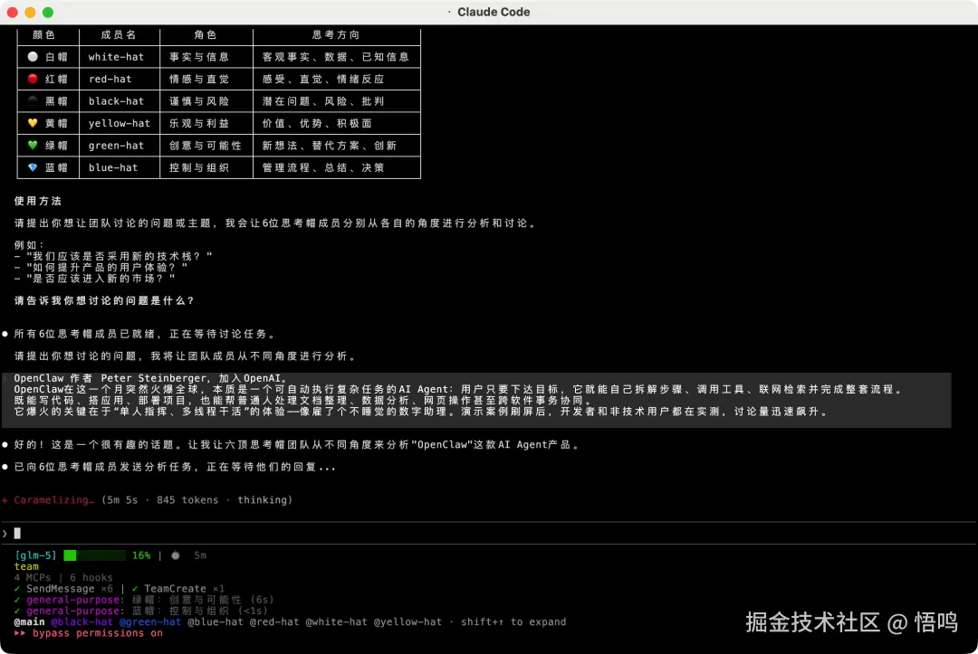Viewport: 978px width, 654px height.
Task: Click the green checkmark before SendMessage
Action: click(17, 589)
